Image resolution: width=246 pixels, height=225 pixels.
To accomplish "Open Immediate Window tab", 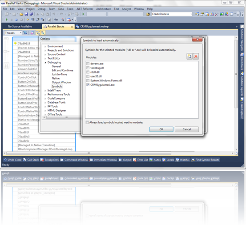I will click(x=103, y=160).
